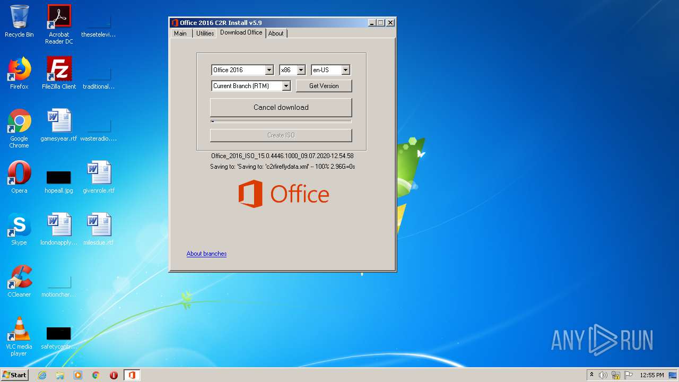Click the Show desktop button
The height and width of the screenshot is (382, 679).
tap(673, 375)
